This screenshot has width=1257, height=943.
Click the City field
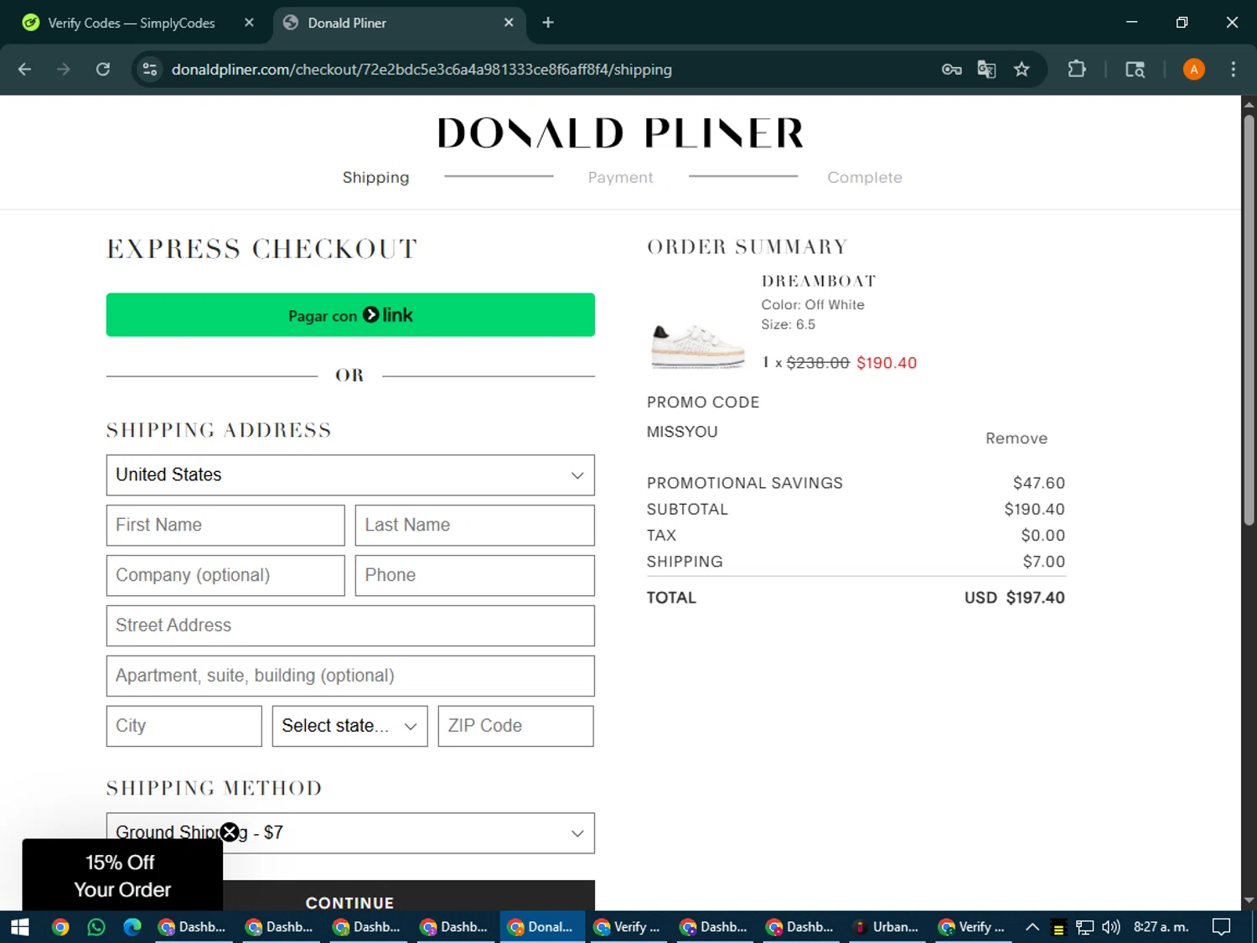[x=184, y=726]
